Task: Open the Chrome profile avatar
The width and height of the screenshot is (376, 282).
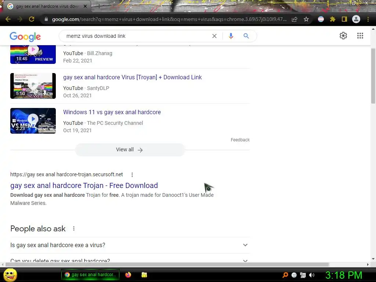Action: click(x=356, y=19)
